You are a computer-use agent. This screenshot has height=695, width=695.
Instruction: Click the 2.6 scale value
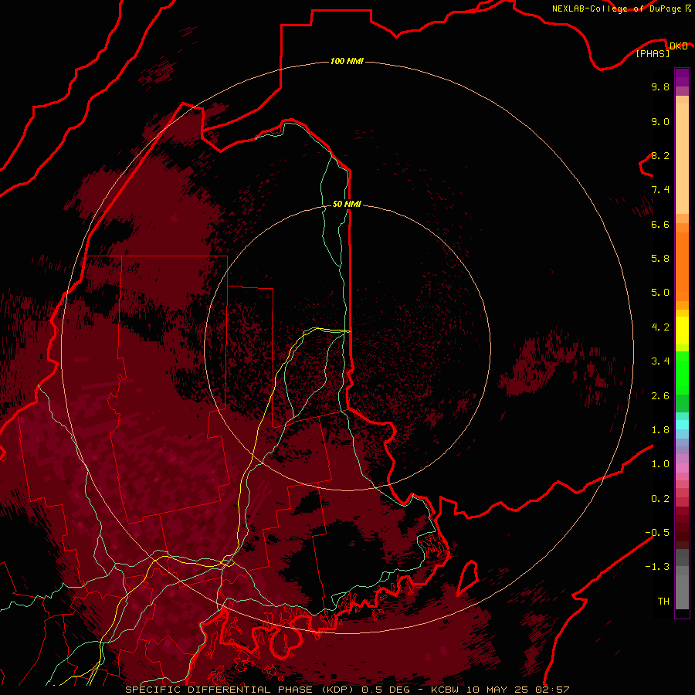click(660, 396)
